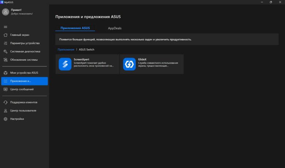285x168 pixels.
Task: Click the banner text about продуктивность
Action: 125,39
